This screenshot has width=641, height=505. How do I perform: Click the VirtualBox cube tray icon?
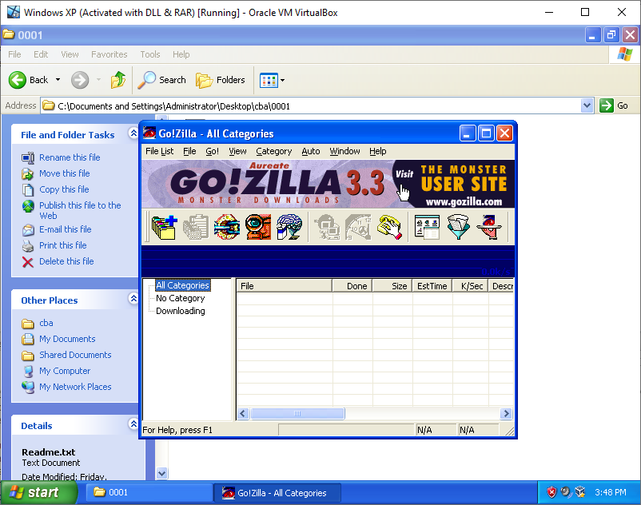tap(579, 492)
